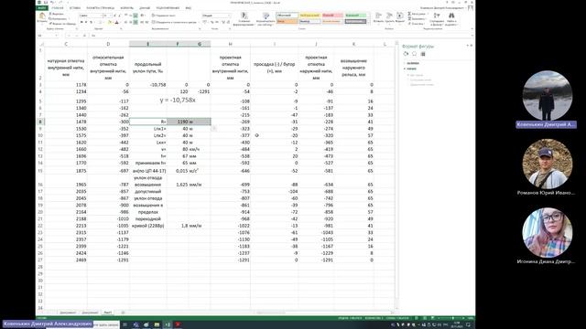Open the number format dropdown

click(230, 16)
